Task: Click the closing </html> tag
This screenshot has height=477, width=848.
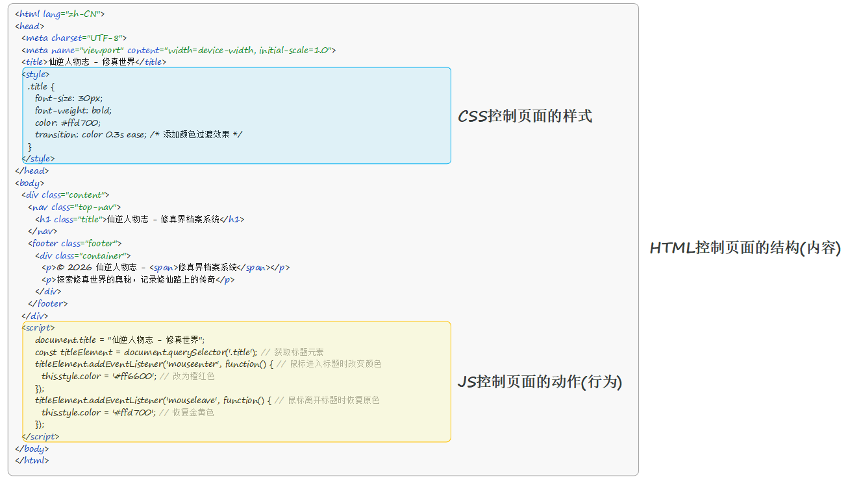Action: 32,461
